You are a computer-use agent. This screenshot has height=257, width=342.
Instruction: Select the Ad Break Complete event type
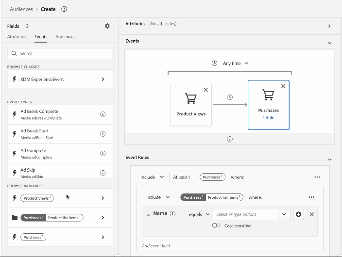pyautogui.click(x=60, y=114)
